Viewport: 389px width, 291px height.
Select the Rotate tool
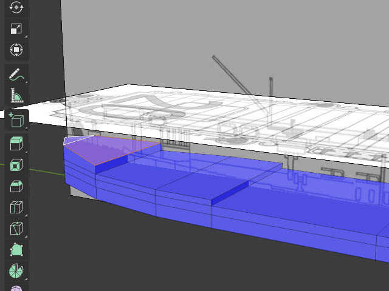(x=16, y=8)
